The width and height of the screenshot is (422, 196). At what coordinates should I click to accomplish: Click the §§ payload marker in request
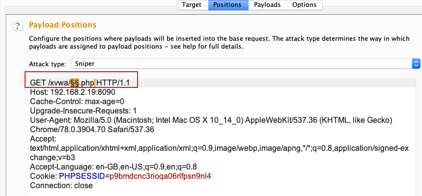pyautogui.click(x=75, y=83)
